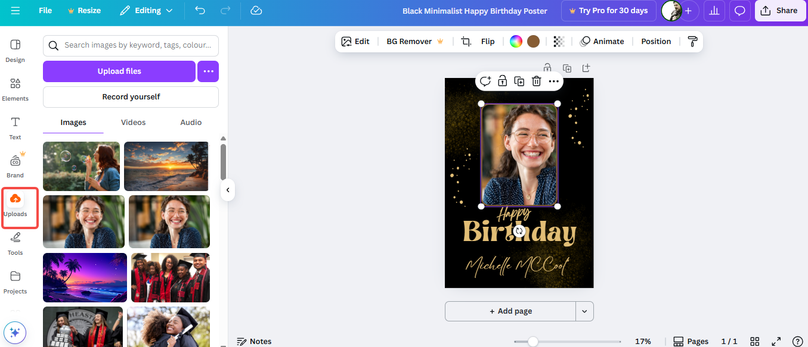
Task: Open the File menu
Action: point(45,10)
